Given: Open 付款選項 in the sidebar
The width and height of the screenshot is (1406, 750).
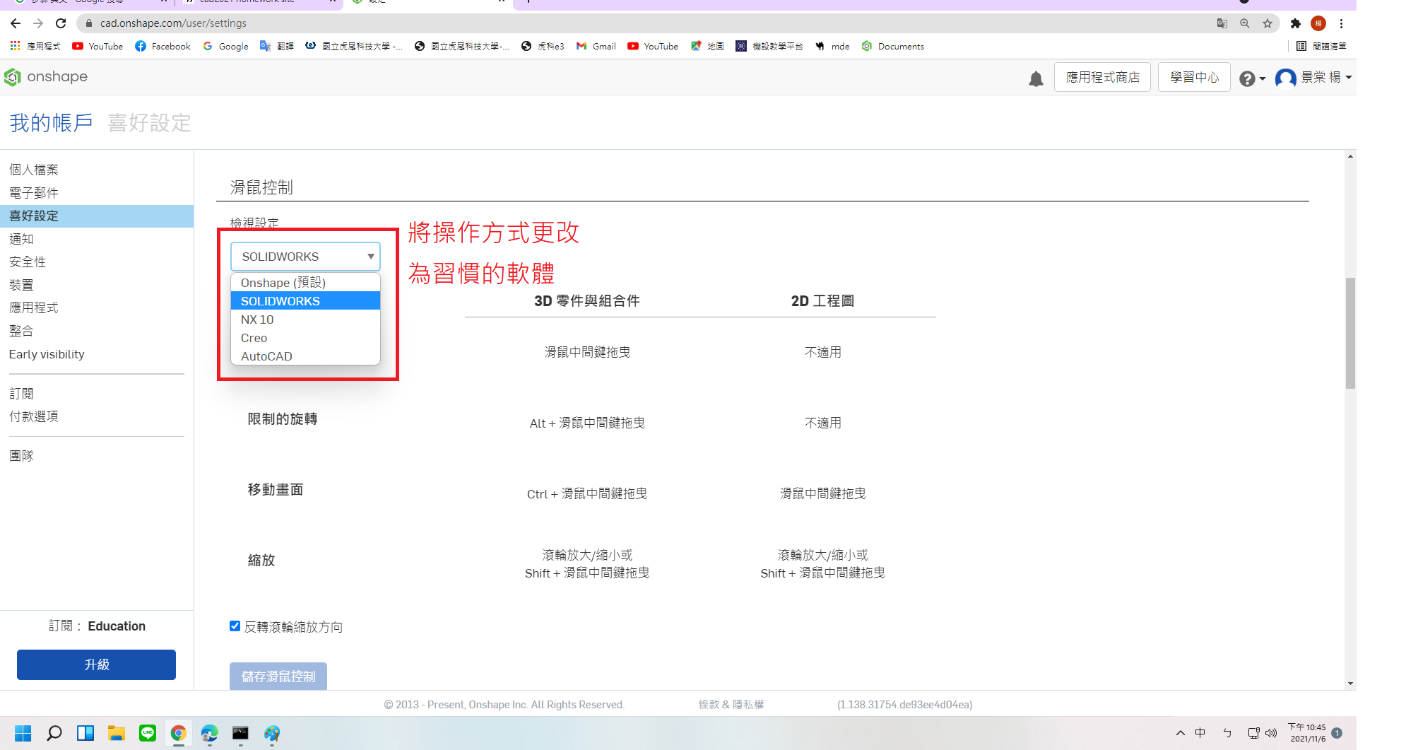Looking at the screenshot, I should [34, 416].
